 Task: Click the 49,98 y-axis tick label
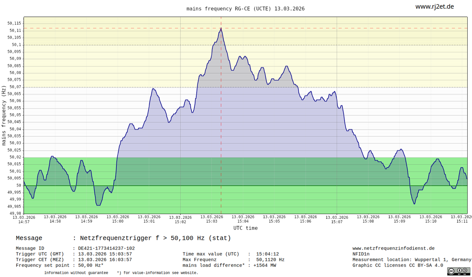click(x=15, y=213)
